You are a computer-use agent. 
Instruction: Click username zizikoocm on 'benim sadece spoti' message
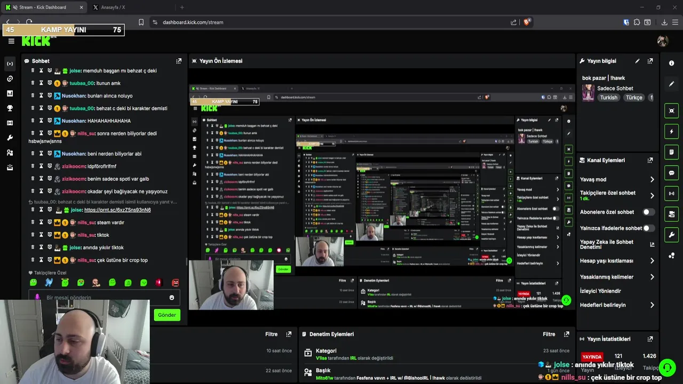click(x=74, y=179)
